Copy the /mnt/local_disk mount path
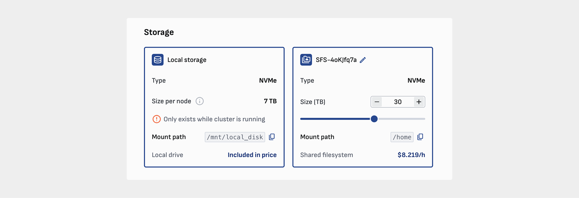Viewport: 579px width, 198px height. coord(272,137)
